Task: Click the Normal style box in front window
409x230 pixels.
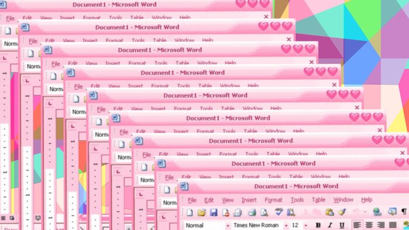Action: 204,225
